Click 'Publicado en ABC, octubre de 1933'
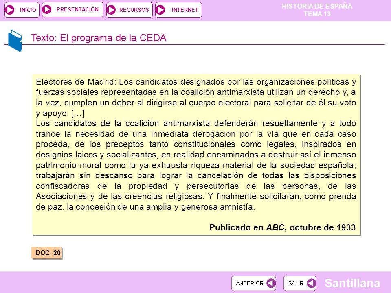The image size is (391, 293). (283, 227)
